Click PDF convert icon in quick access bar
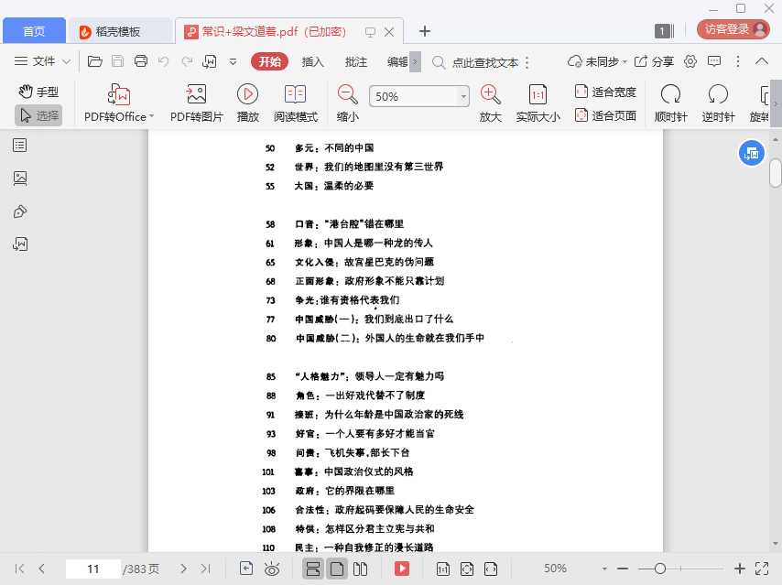782x585 pixels. coord(210,61)
